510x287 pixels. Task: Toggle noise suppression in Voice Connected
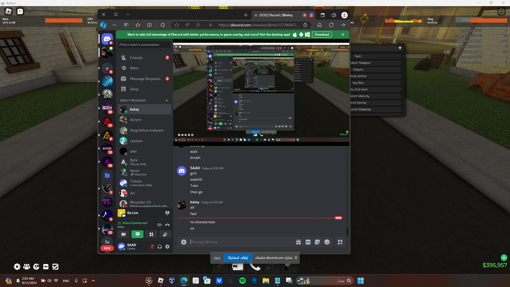point(159,225)
